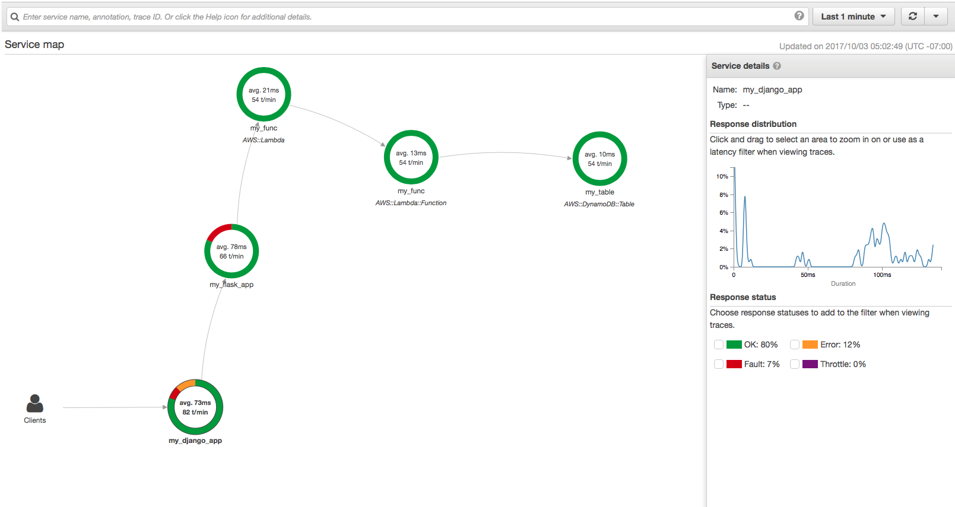Screen dimensions: 955x507
Task: Open the help icon in search bar
Action: [799, 16]
